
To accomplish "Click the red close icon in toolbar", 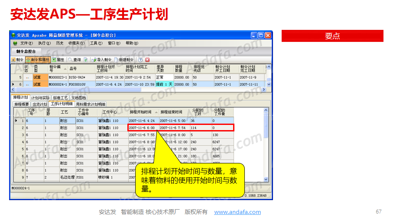I will 147,60.
